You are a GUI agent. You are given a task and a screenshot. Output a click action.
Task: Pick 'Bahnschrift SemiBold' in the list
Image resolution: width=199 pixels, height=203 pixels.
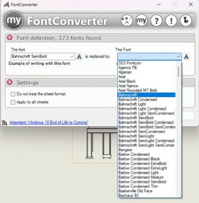pyautogui.click(x=147, y=118)
